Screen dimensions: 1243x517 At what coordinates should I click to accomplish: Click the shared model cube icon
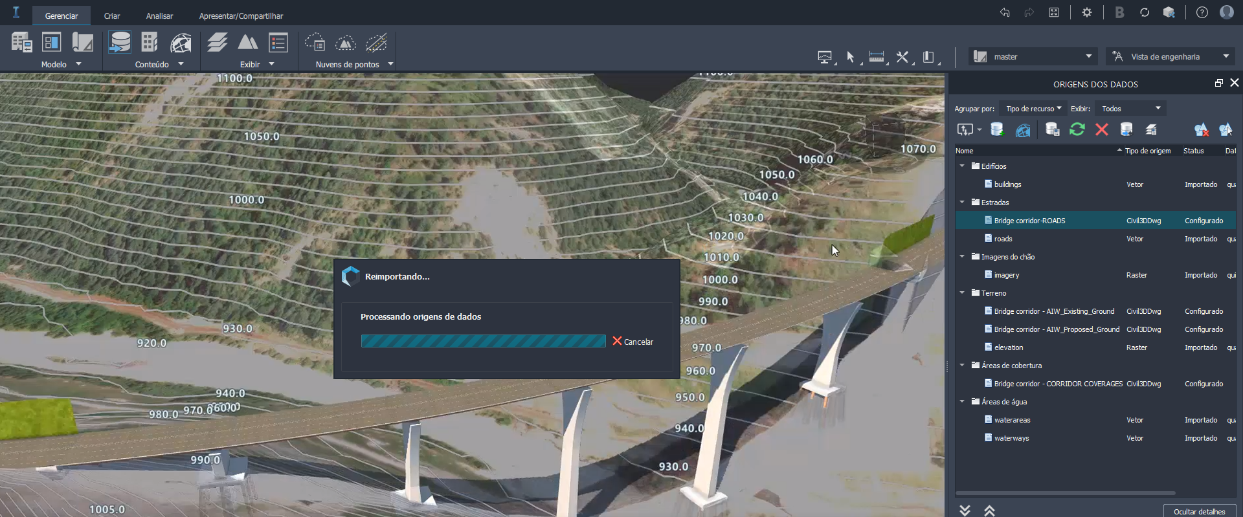[1169, 12]
